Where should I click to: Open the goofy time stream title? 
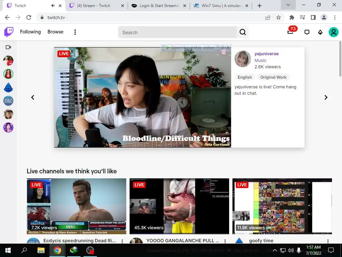tap(261, 241)
